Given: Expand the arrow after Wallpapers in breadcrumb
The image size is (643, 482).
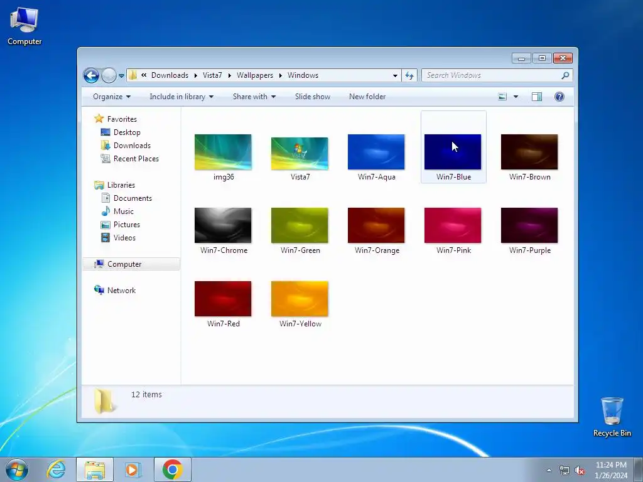Looking at the screenshot, I should 281,75.
